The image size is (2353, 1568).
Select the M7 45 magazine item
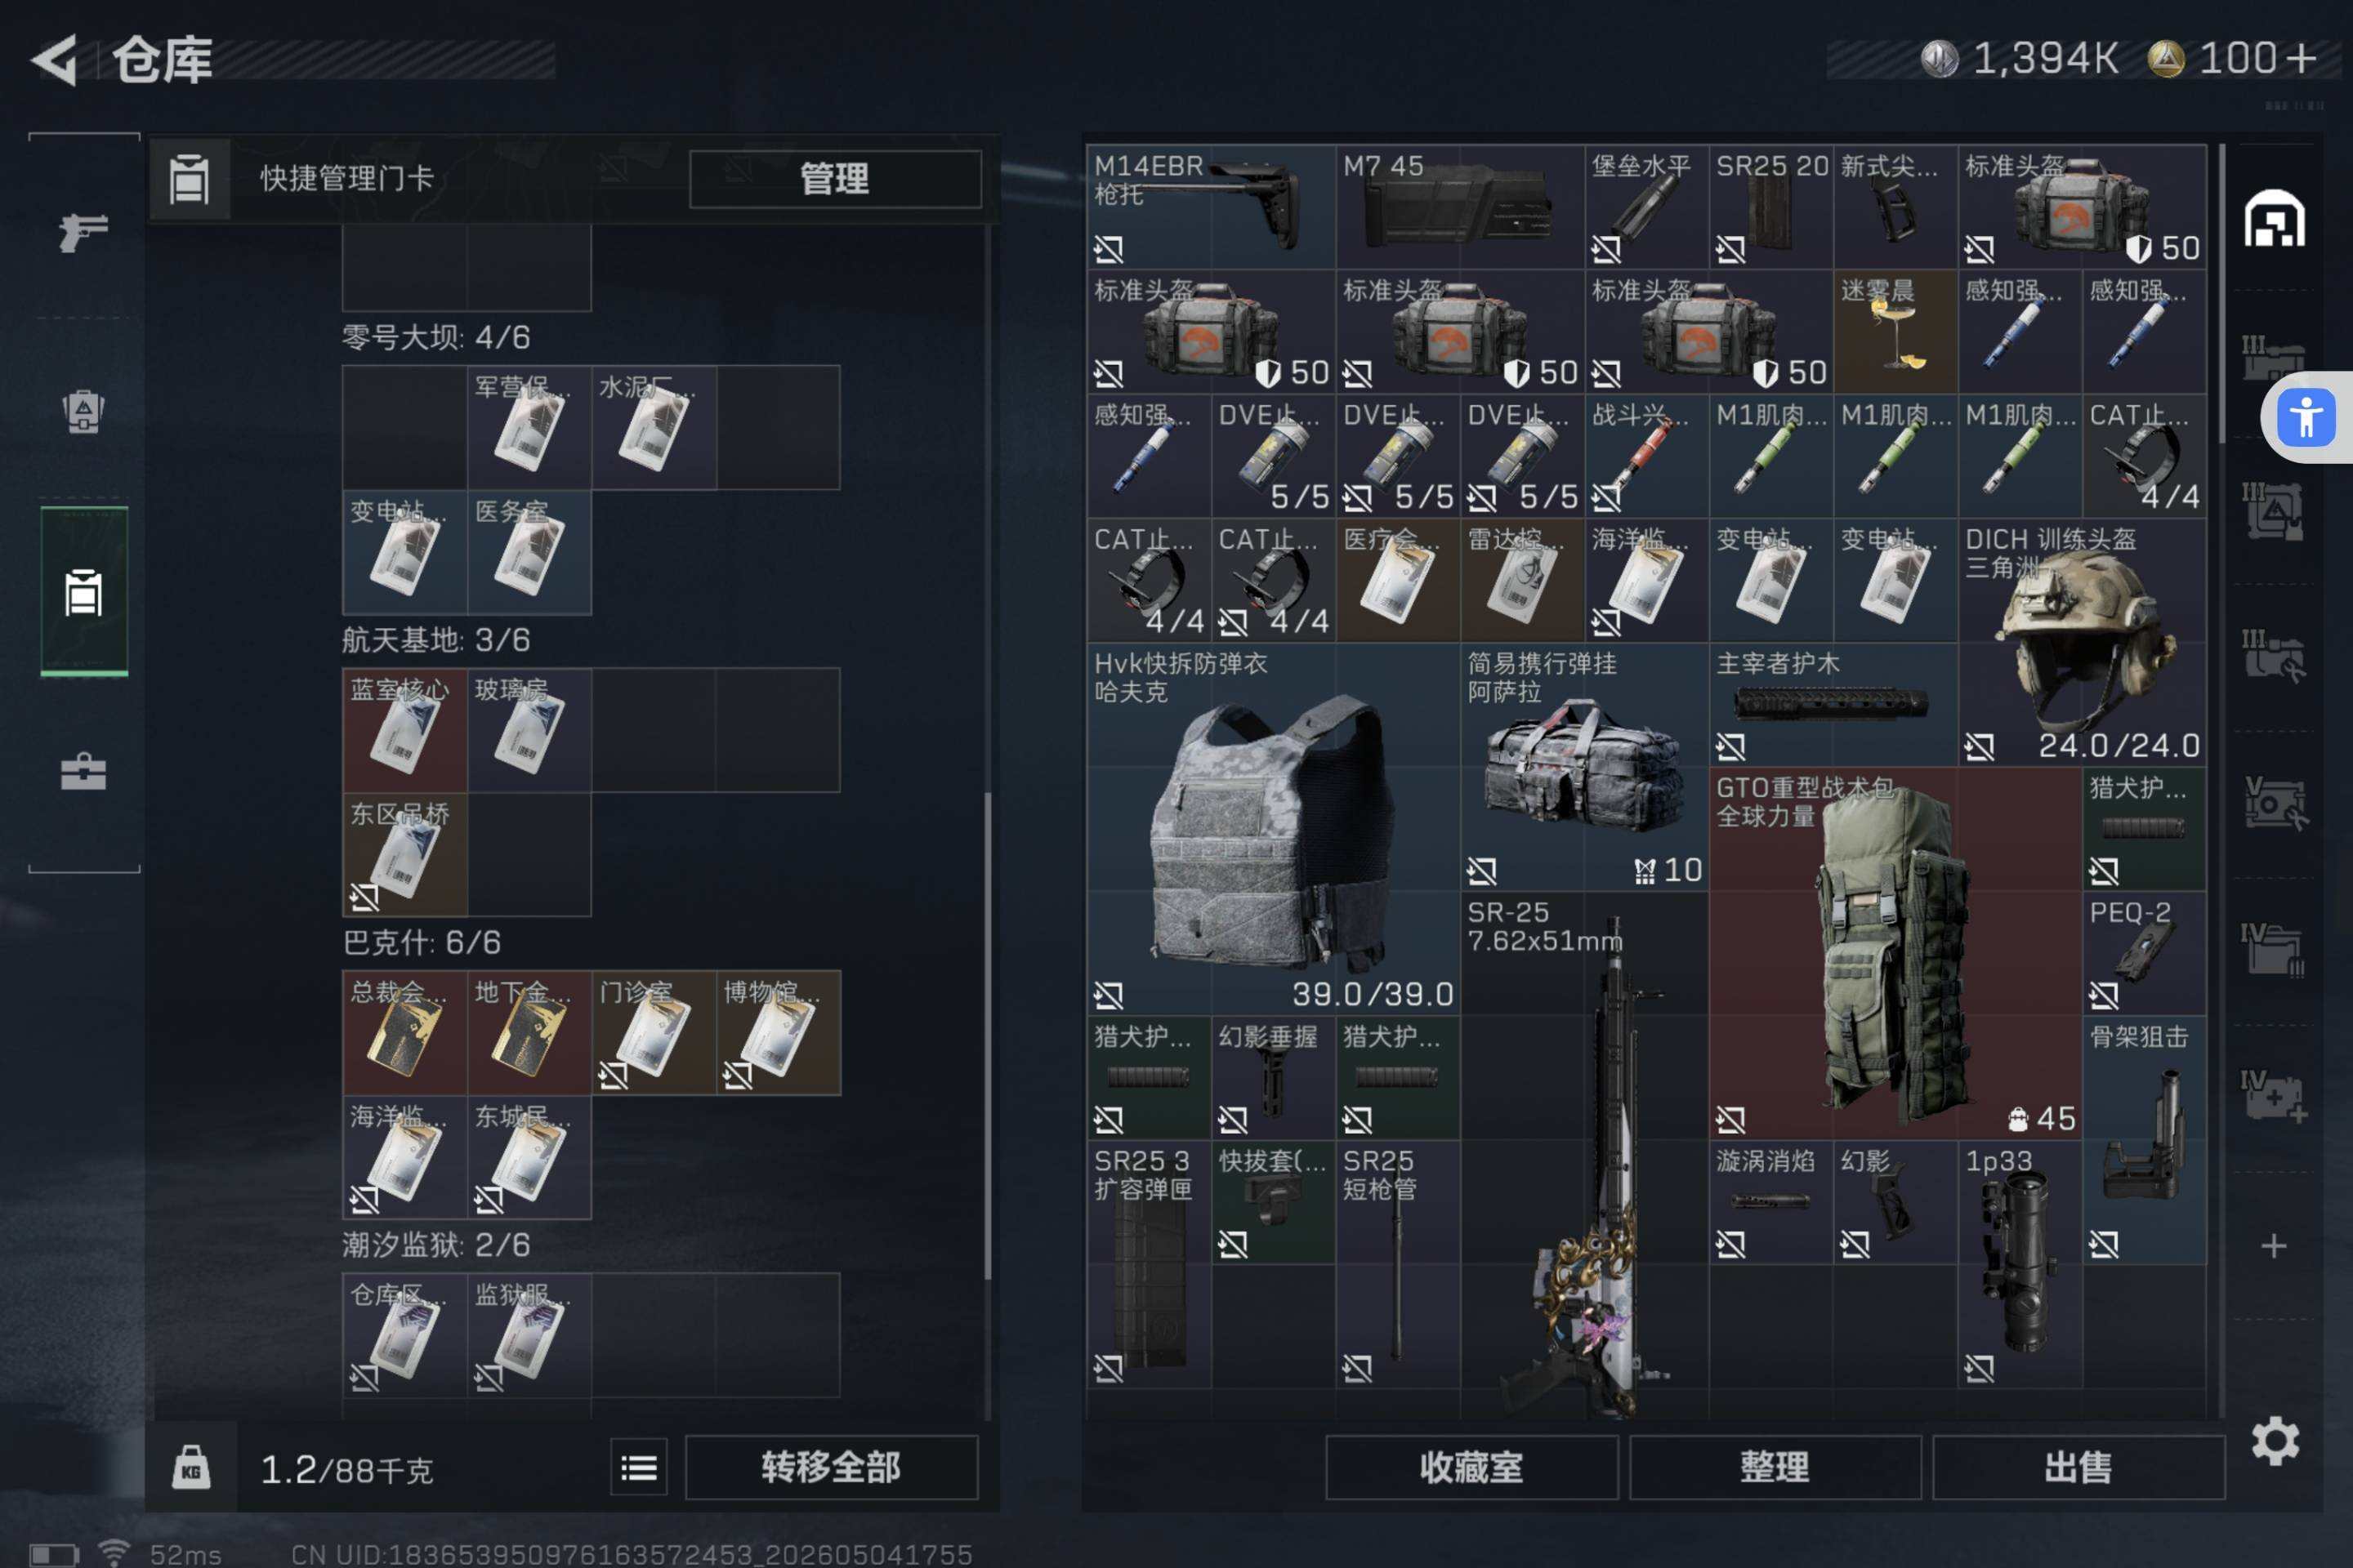pyautogui.click(x=1461, y=207)
